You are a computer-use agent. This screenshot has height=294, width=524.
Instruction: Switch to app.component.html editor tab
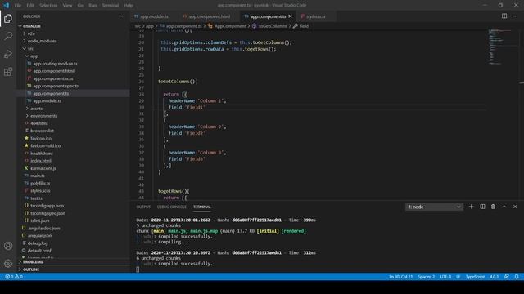point(210,16)
